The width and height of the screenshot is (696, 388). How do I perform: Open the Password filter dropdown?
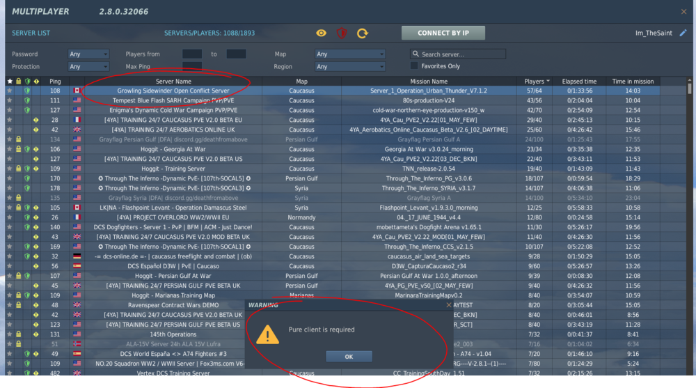pos(88,54)
